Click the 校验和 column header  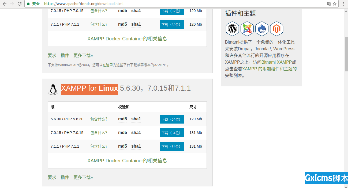[124, 107]
